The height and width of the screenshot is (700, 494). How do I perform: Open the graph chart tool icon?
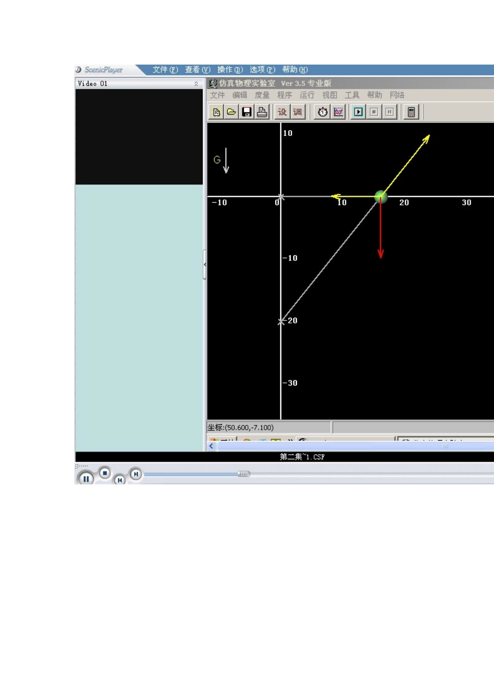pyautogui.click(x=339, y=112)
